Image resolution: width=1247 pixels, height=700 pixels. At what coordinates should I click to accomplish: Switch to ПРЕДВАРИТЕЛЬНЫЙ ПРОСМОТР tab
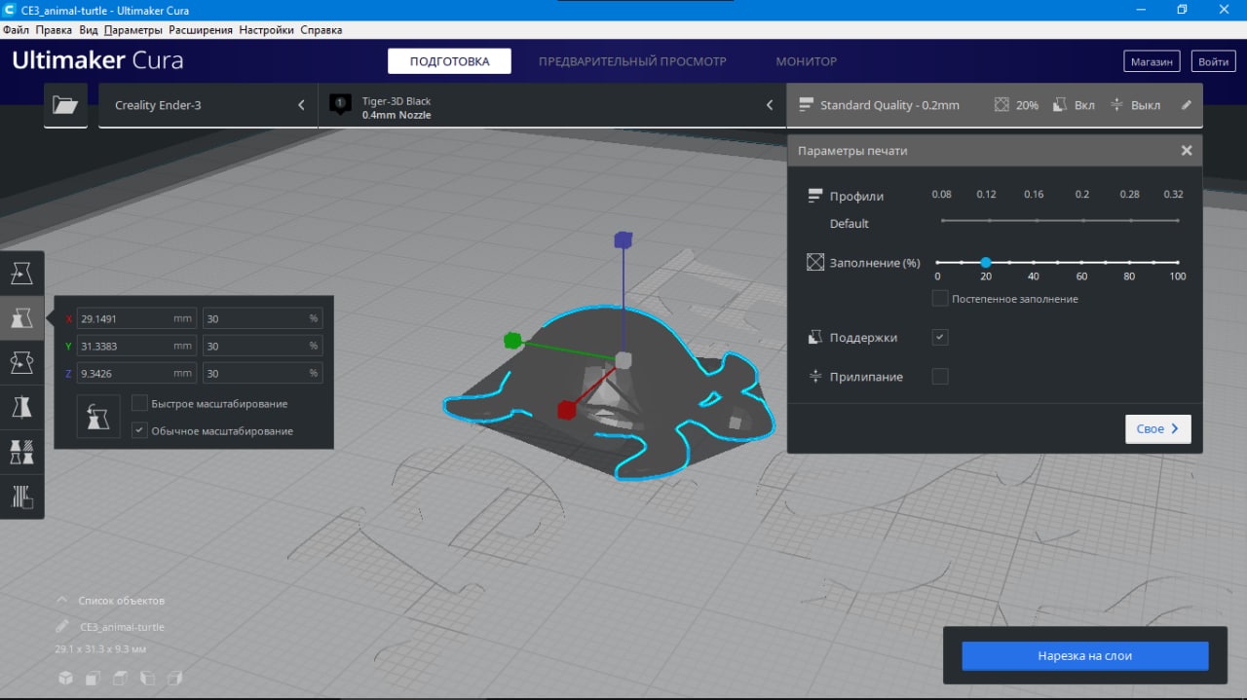click(x=632, y=61)
